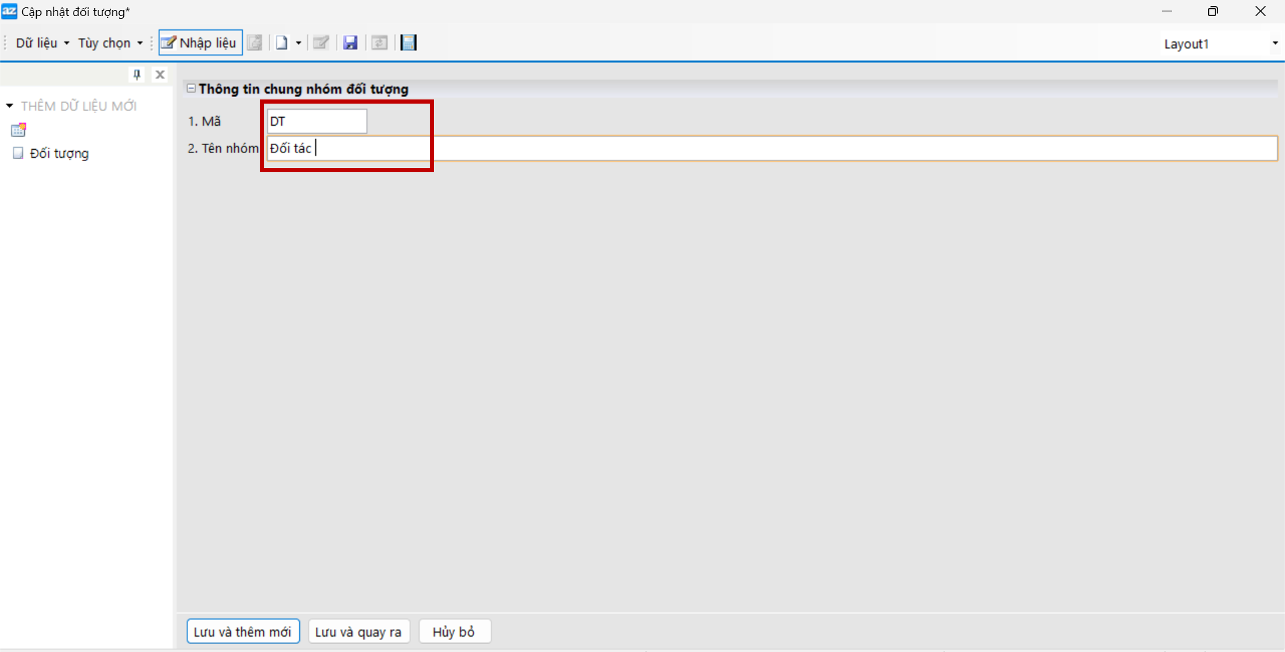Open the Tùy chọn menu
This screenshot has width=1285, height=652.
tap(110, 43)
